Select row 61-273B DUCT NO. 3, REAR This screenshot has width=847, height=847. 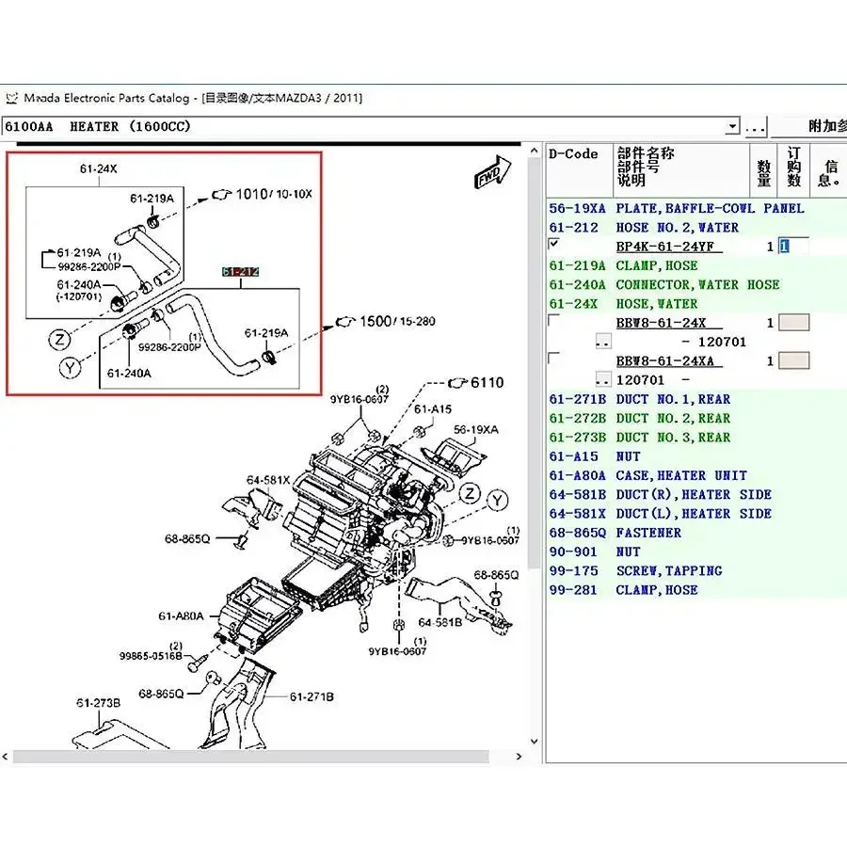tap(696, 437)
